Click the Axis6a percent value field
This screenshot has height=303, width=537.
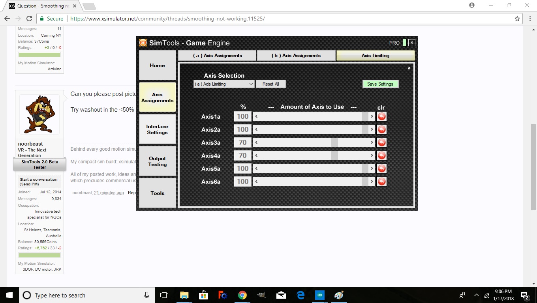pos(242,181)
